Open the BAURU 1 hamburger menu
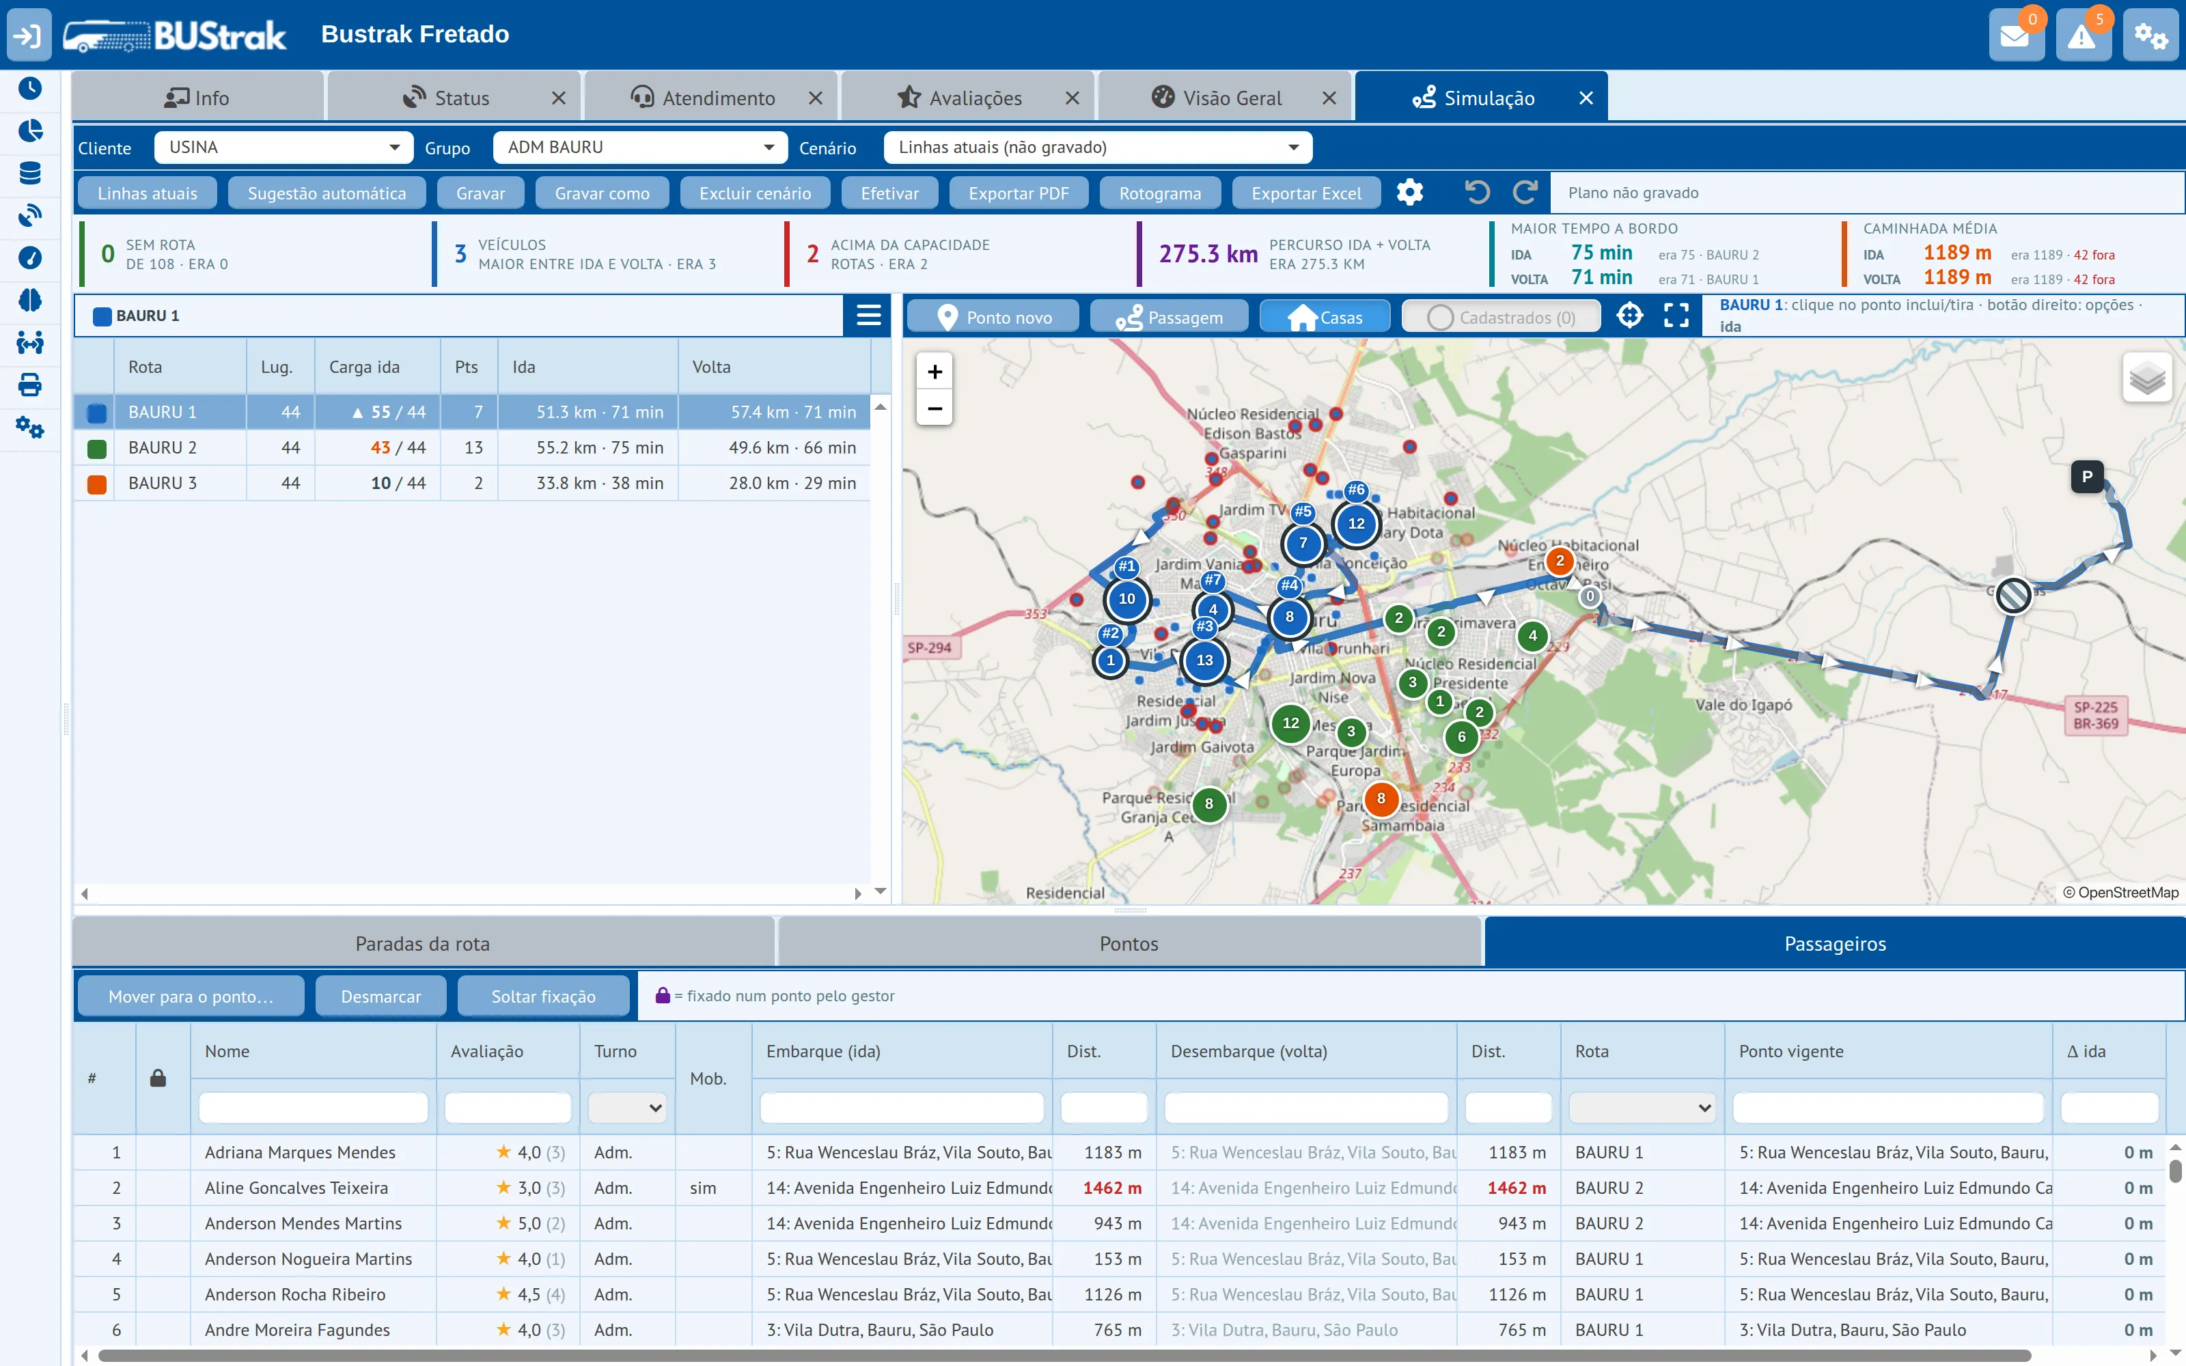 click(868, 316)
